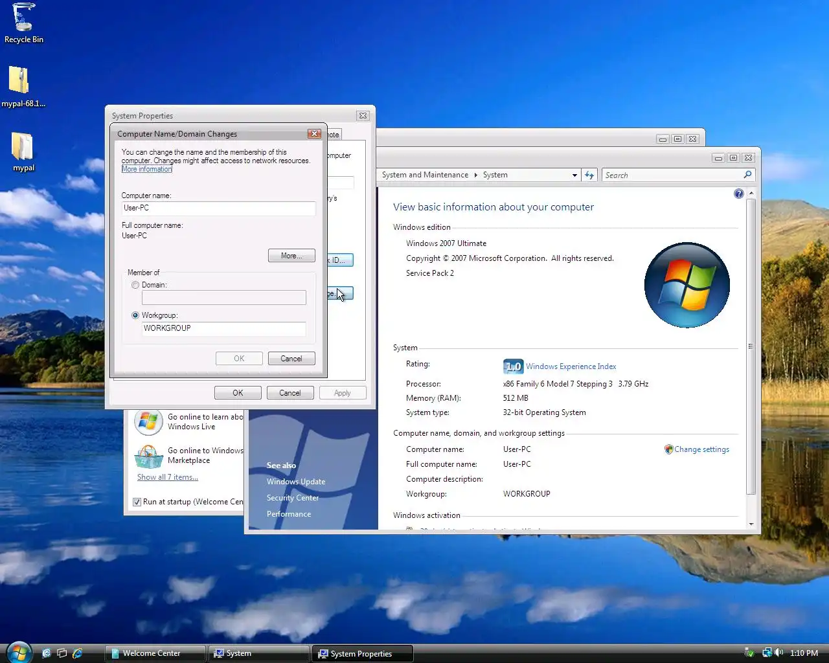Screen dimensions: 829x663
Task: Click Cancel in Computer Name/Domain Changes dialog
Action: click(x=291, y=359)
